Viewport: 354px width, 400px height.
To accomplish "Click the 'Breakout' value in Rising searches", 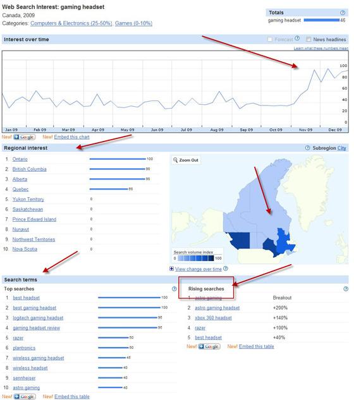I will 282,298.
